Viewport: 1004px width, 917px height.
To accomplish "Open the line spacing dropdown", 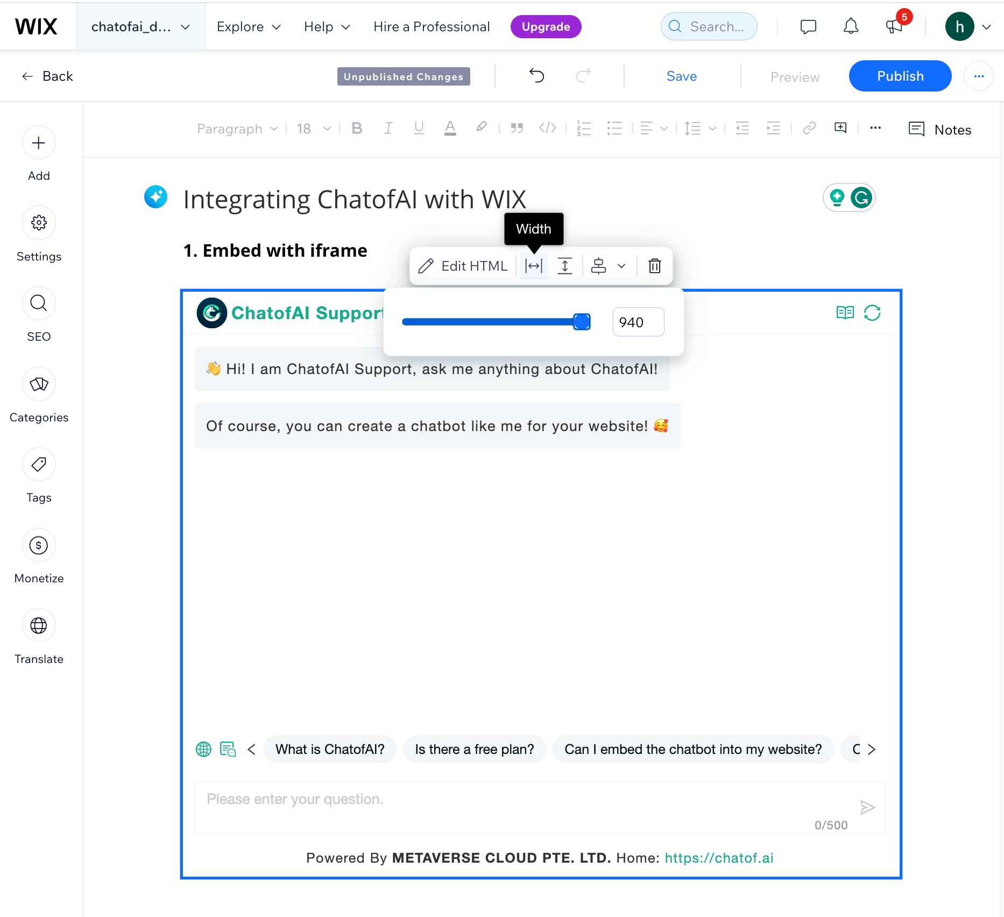I will pos(700,128).
